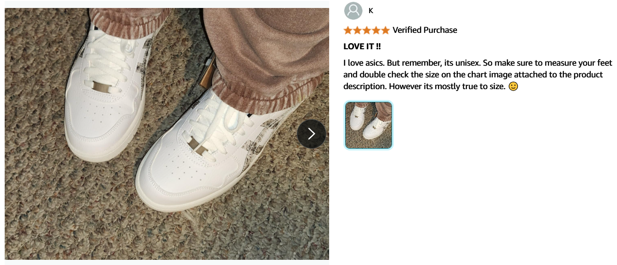Image resolution: width=617 pixels, height=265 pixels.
Task: Click metal lace tag on left sneaker
Action: pos(101,86)
